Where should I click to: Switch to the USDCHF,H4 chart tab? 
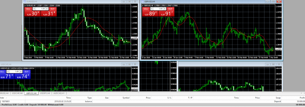click(x=17, y=93)
